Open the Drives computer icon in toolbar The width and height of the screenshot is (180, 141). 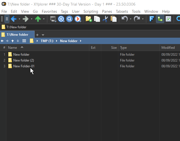click(x=53, y=19)
